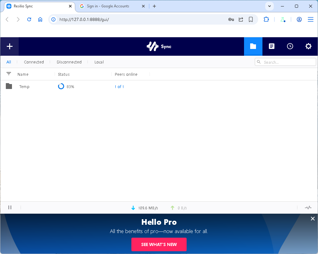Click the share page icon
This screenshot has height=254, width=318.
point(241,19)
